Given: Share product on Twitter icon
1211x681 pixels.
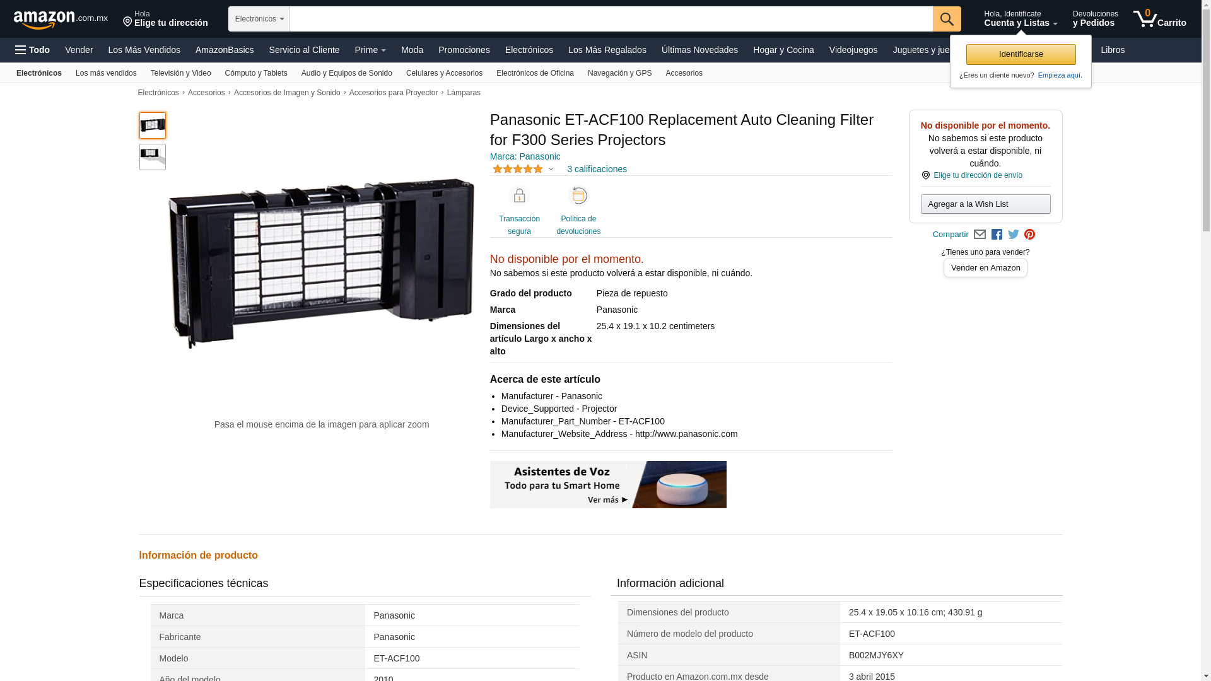Looking at the screenshot, I should point(1014,235).
